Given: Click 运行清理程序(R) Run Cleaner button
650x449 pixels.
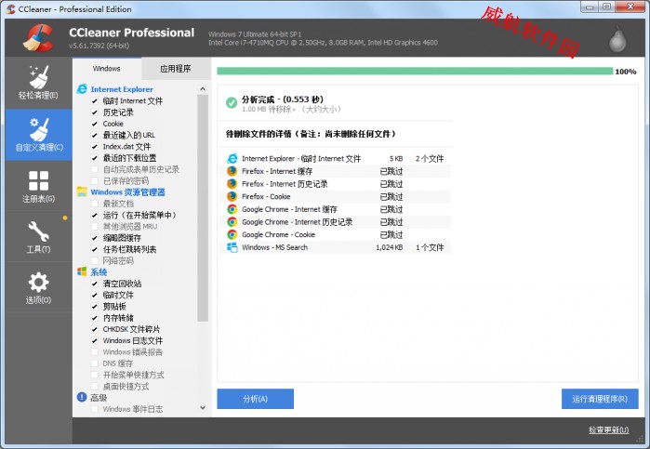Looking at the screenshot, I should [600, 399].
